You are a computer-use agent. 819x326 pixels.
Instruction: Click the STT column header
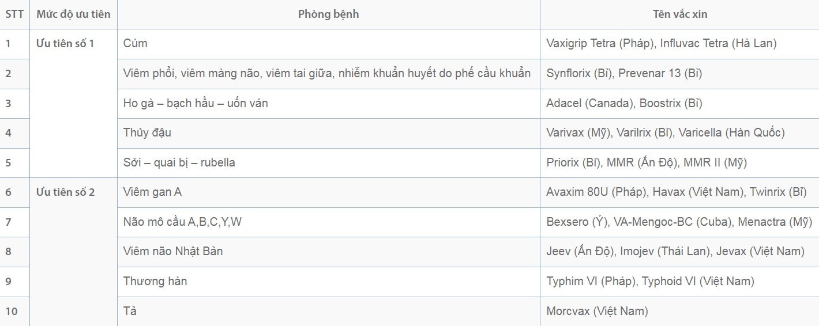point(14,14)
